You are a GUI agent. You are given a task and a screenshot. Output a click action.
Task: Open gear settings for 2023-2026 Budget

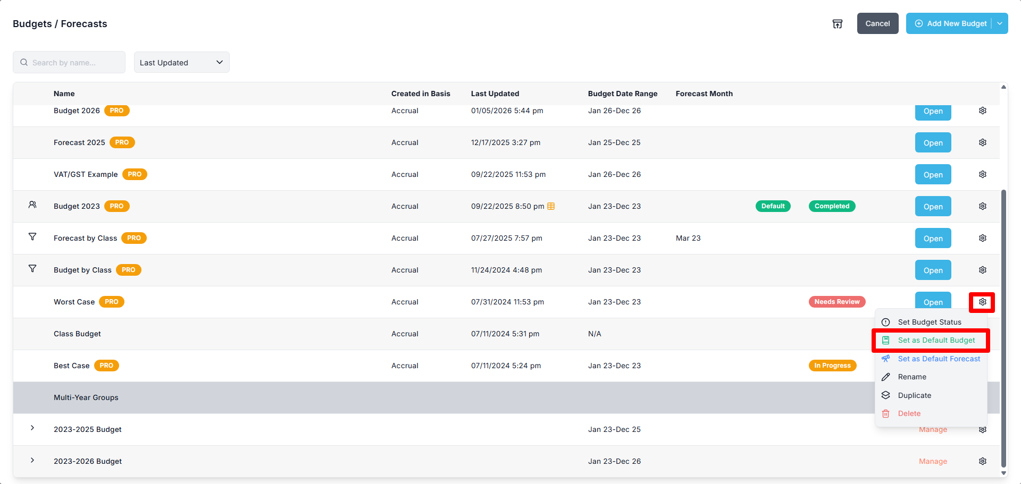tap(982, 461)
